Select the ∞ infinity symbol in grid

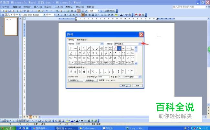point(128,48)
